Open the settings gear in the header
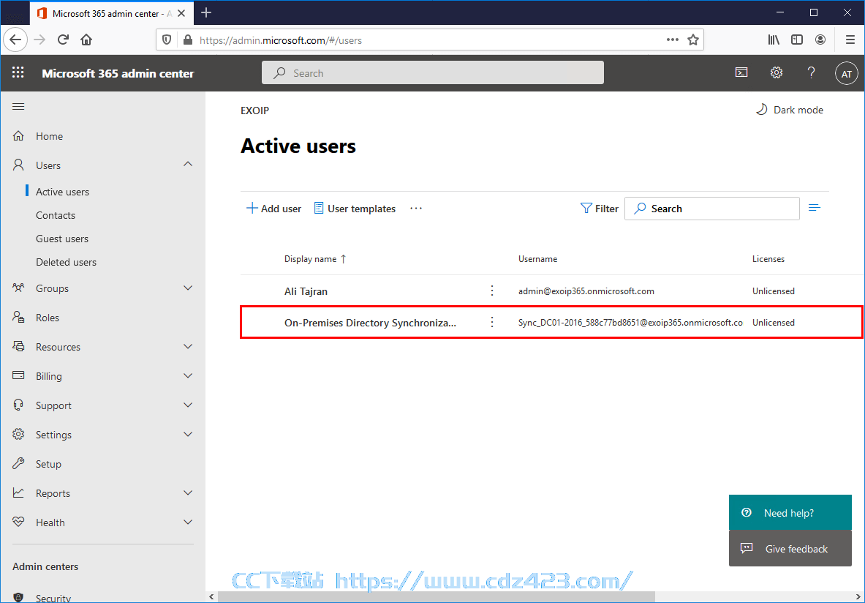Viewport: 865px width, 603px height. pyautogui.click(x=777, y=72)
